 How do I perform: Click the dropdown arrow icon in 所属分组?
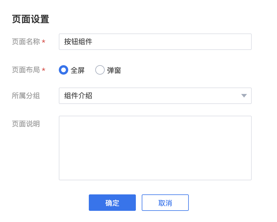click(244, 96)
